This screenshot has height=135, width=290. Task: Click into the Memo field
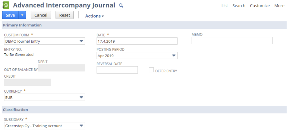click(232, 41)
